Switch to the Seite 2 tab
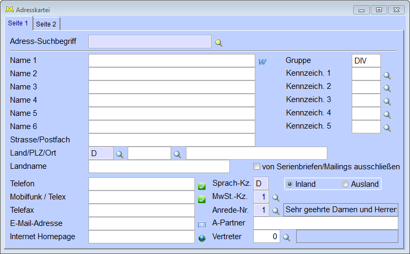410x254 pixels. coord(47,24)
